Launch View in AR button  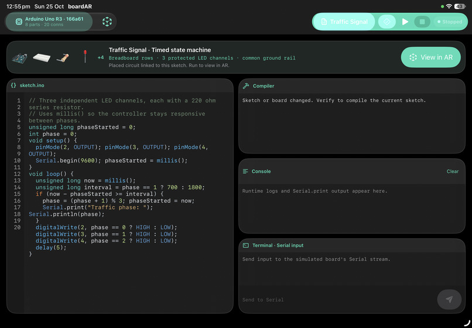coord(430,57)
